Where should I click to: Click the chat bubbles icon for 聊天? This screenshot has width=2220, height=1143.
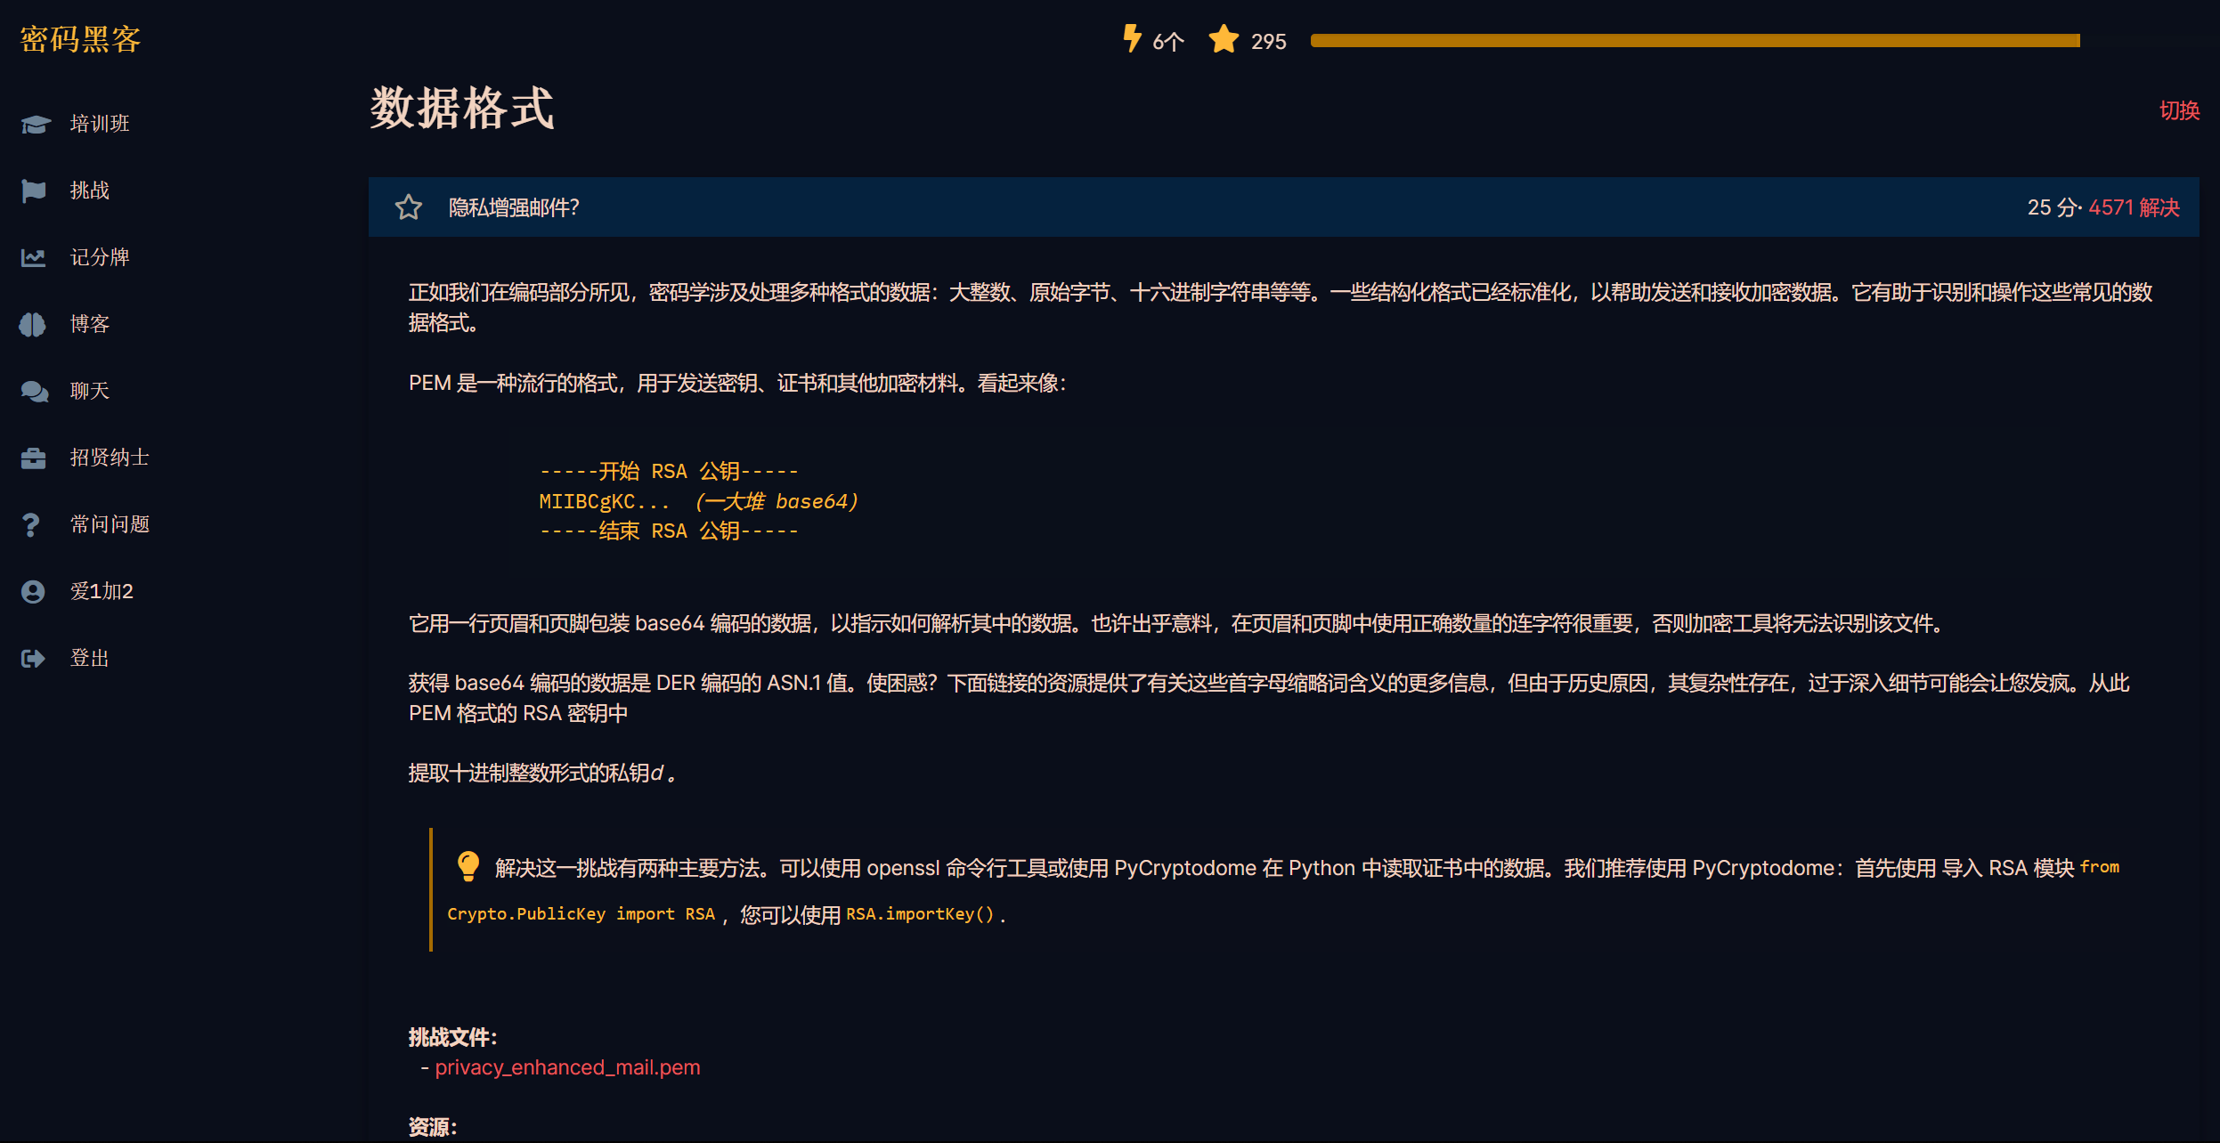click(x=34, y=391)
